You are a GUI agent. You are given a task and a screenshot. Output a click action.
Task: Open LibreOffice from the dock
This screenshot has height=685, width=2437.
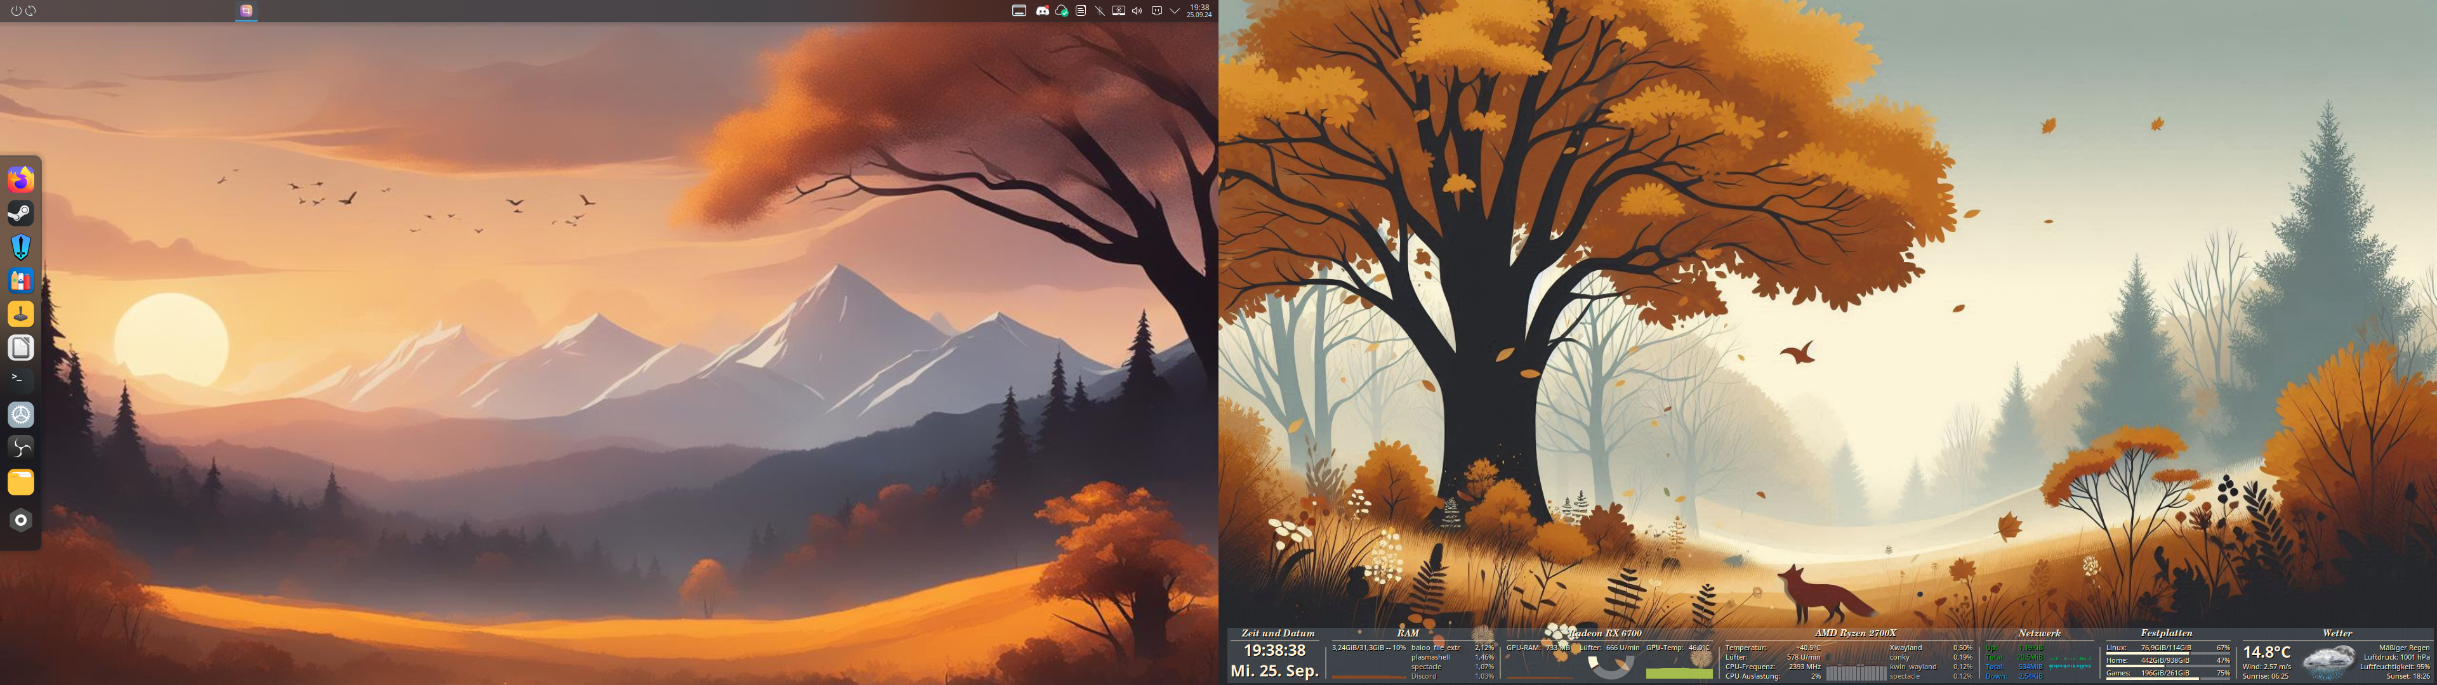(21, 347)
